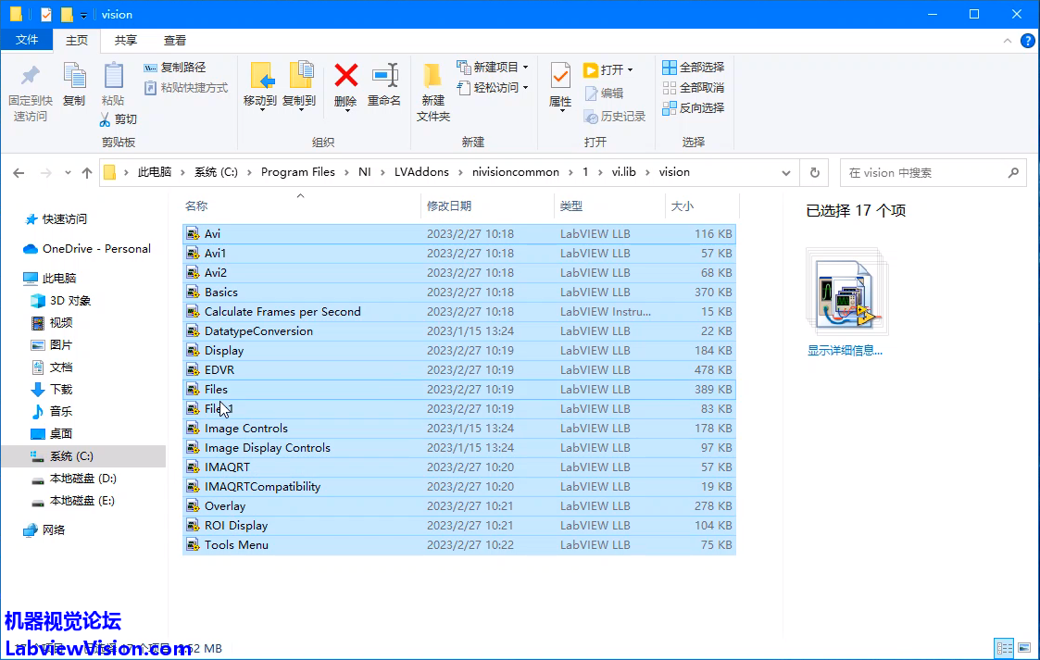Open Quick Access Toolbar customize dropdown
1040x660 pixels.
[x=83, y=15]
